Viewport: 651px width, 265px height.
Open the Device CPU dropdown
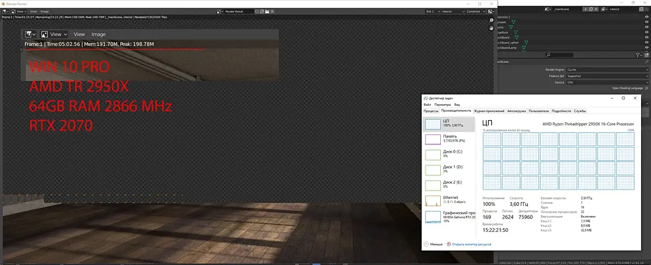click(608, 83)
